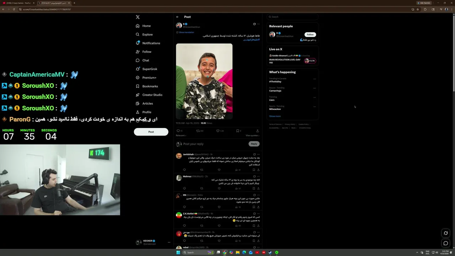Open more options on Javidshah's reply
The width and height of the screenshot is (455, 256).
click(x=258, y=154)
